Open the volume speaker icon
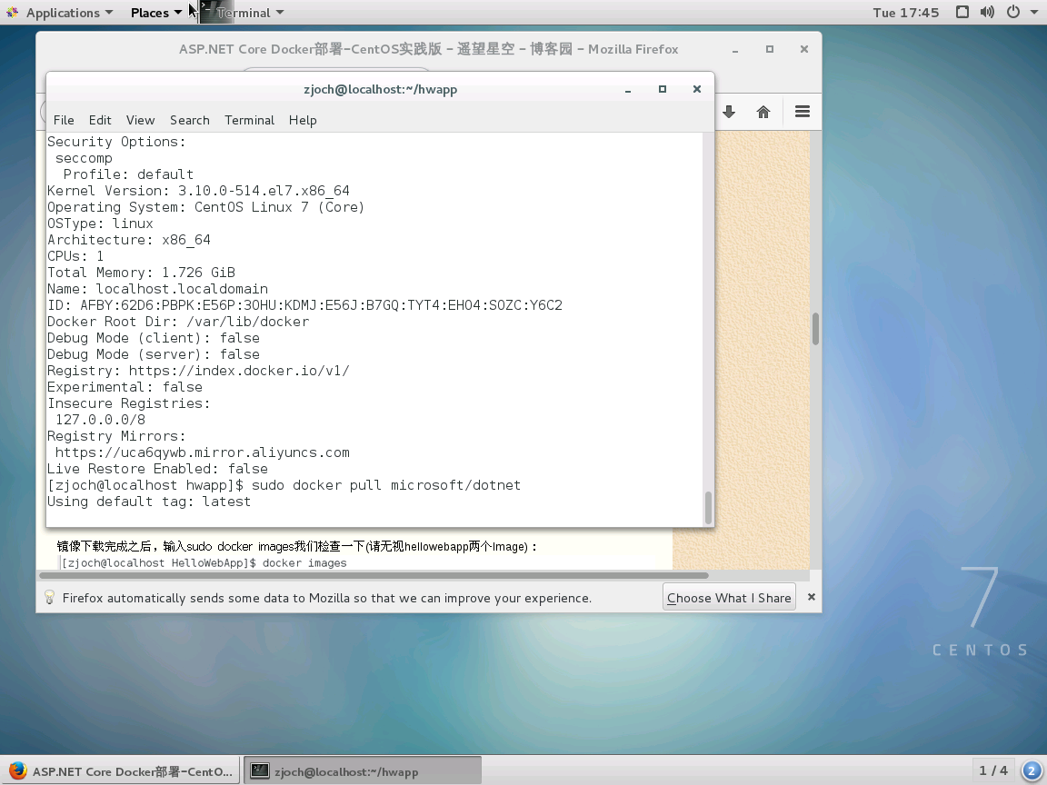This screenshot has height=785, width=1047. pos(987,12)
